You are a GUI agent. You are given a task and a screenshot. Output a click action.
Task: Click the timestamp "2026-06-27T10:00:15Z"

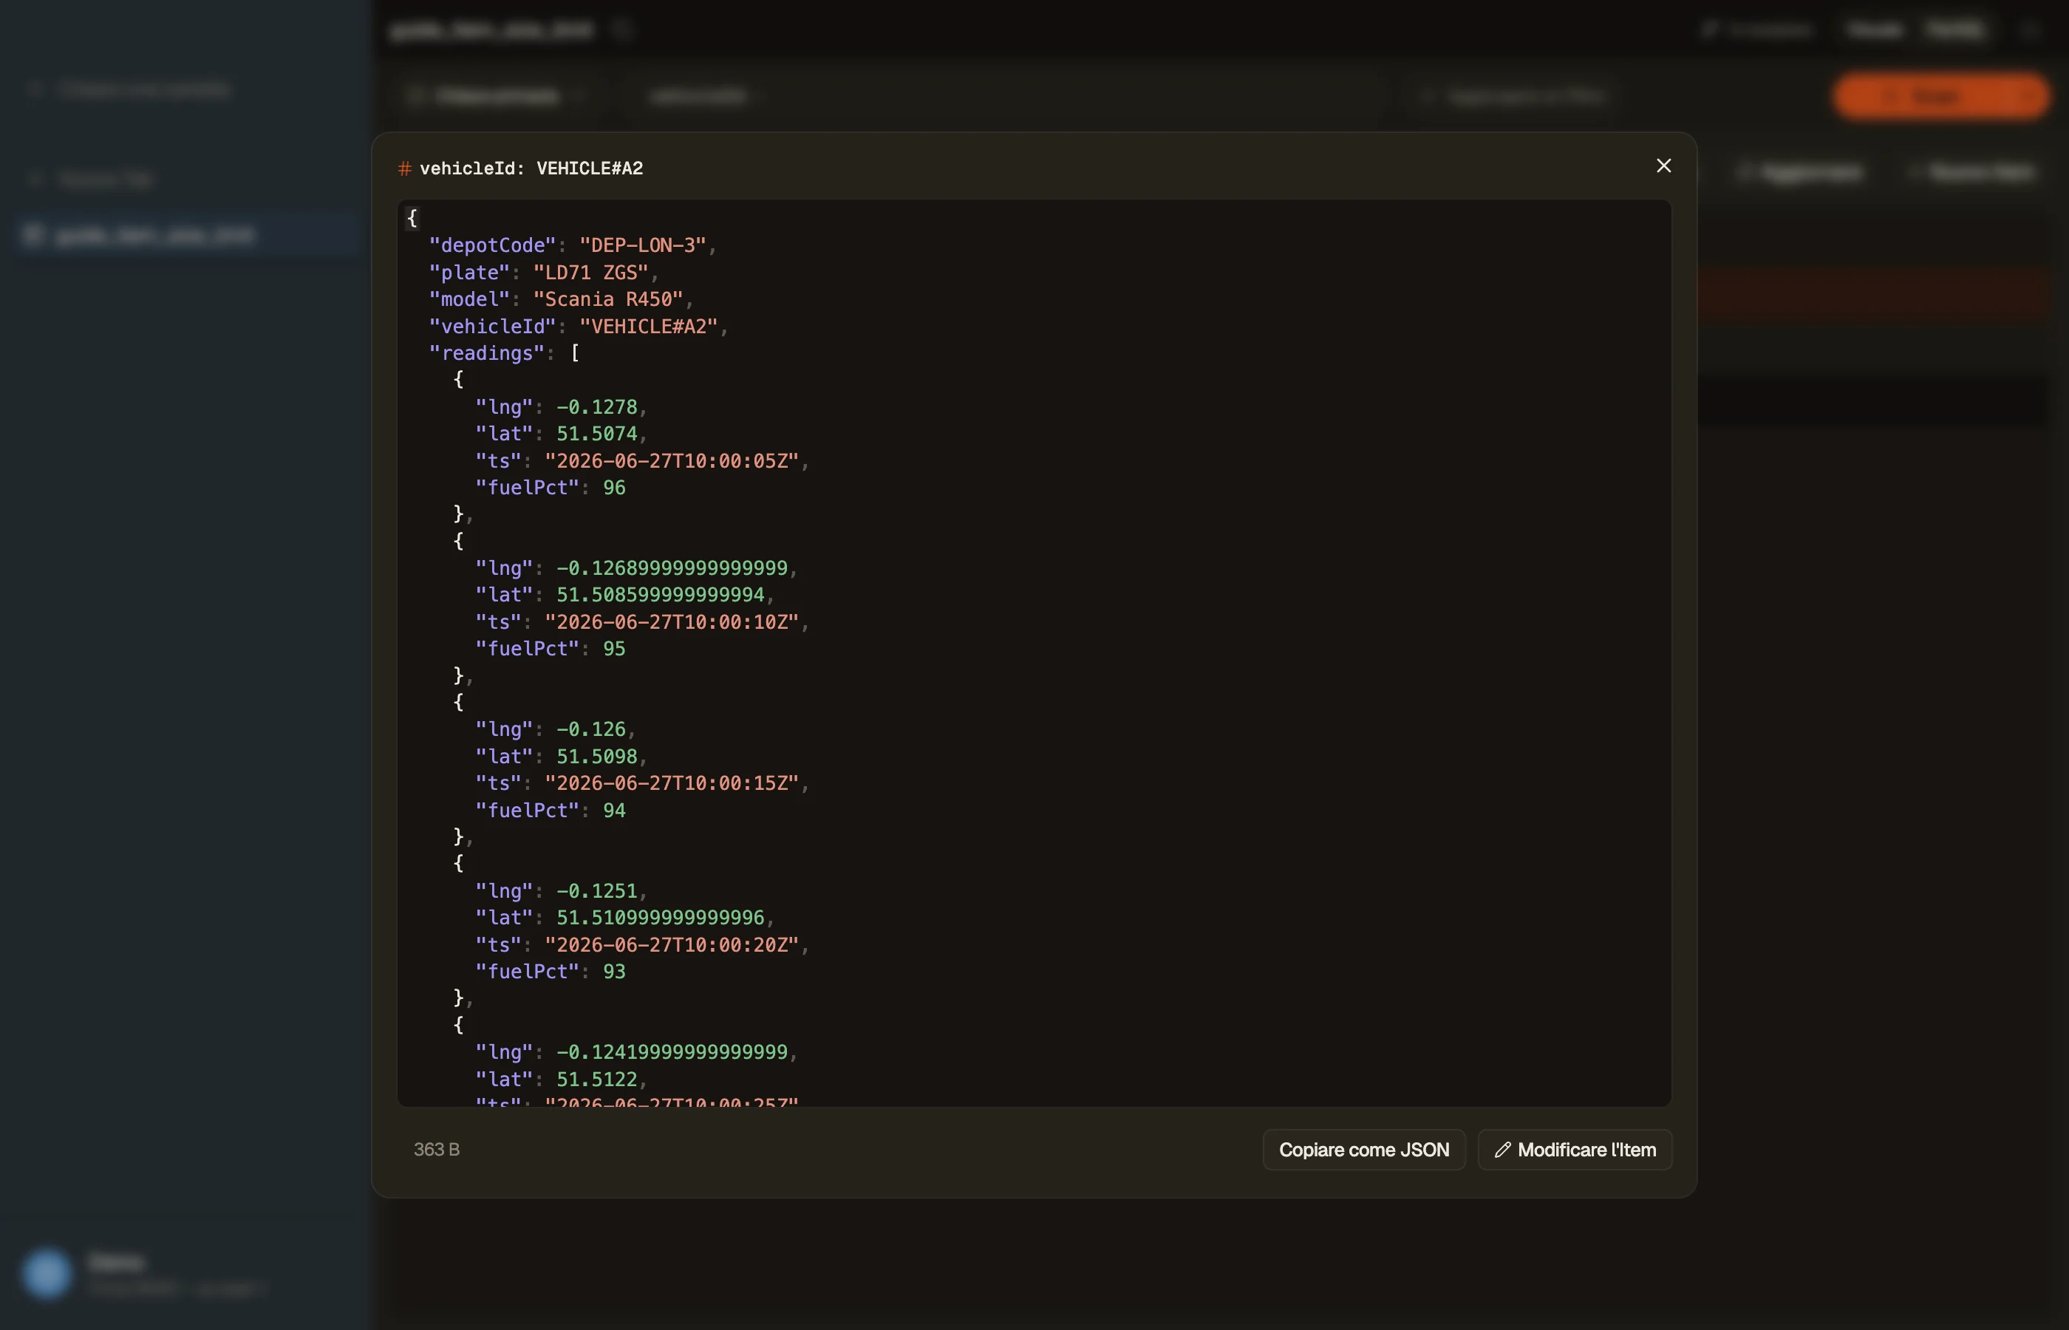coord(672,783)
